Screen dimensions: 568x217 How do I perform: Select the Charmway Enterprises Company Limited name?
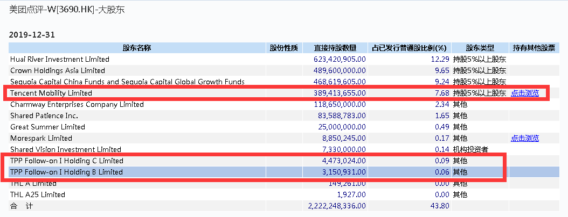[77, 105]
